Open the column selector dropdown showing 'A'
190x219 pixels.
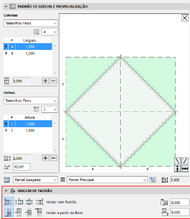(x=49, y=31)
